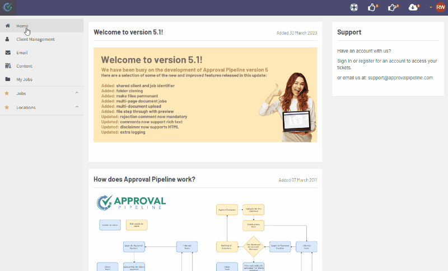Click the Support panel heading
The width and height of the screenshot is (448, 271).
pos(349,32)
